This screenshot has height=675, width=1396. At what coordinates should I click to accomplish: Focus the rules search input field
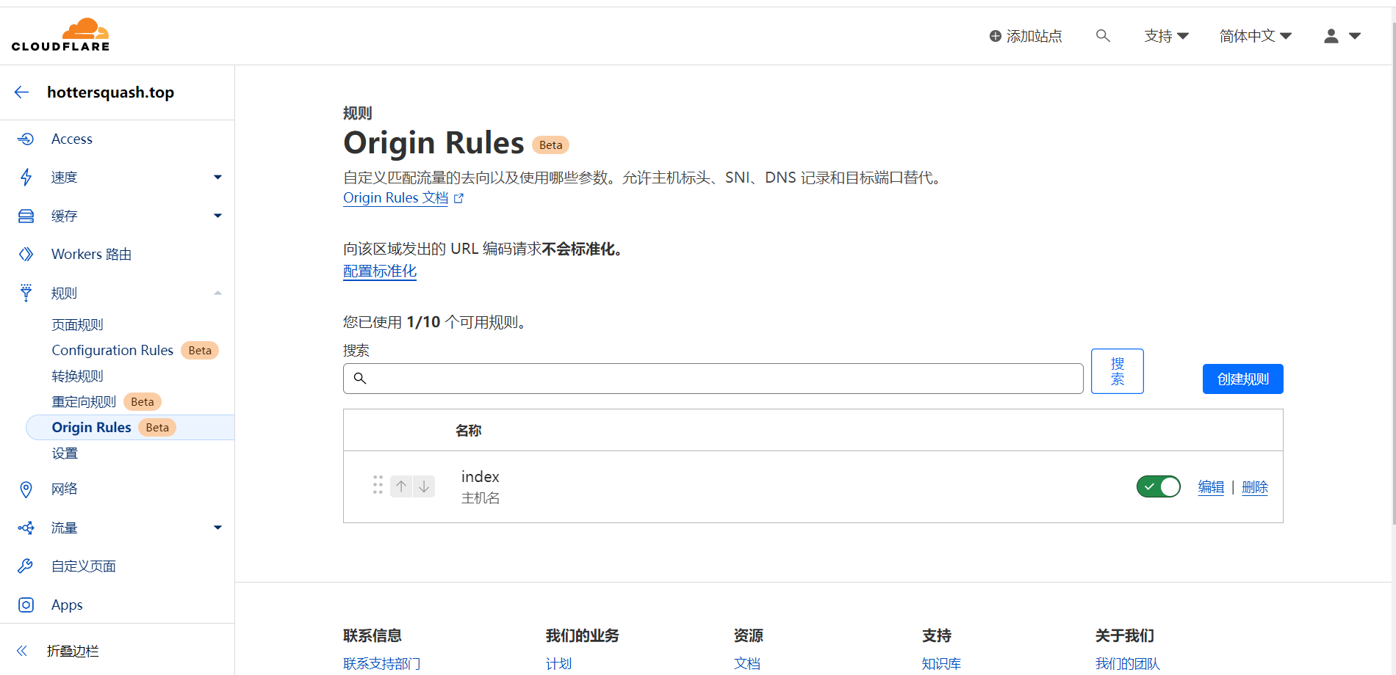(x=713, y=379)
